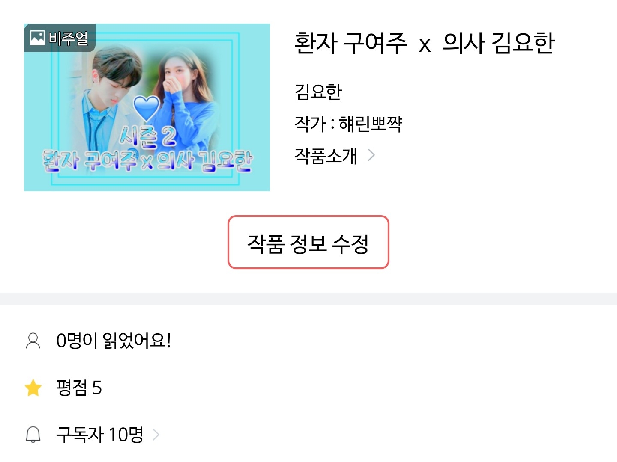Open the cover image thumbnail
This screenshot has height=462, width=617.
coord(147,107)
